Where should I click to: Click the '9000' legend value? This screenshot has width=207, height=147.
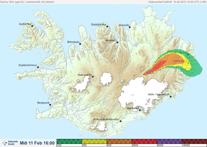pos(160,145)
